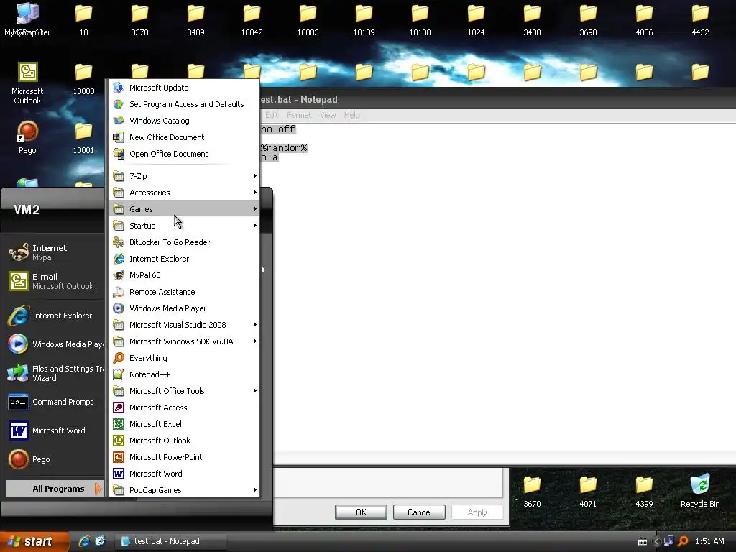
Task: Expand the 7-Zip submenu
Action: [184, 176]
